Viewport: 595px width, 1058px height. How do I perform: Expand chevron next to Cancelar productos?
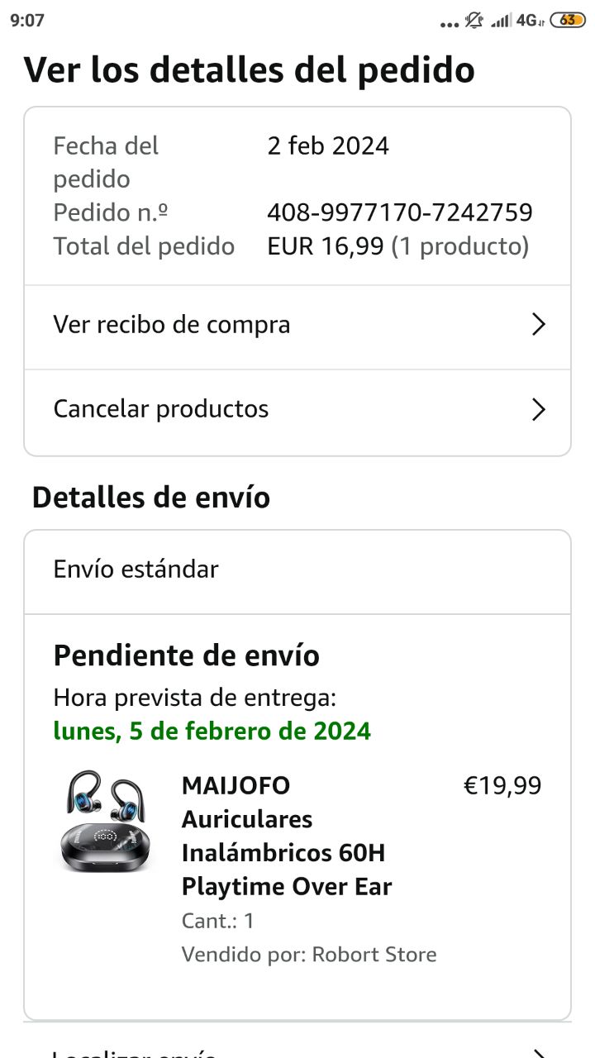[539, 409]
